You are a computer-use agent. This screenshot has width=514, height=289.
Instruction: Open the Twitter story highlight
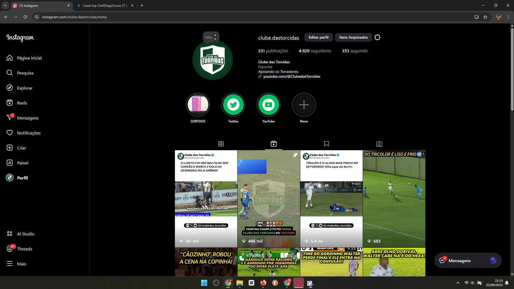click(x=233, y=105)
